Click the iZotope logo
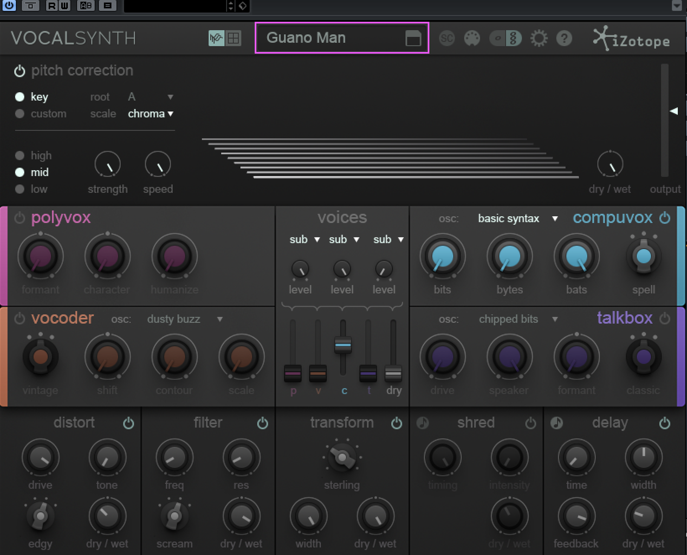Image resolution: width=687 pixels, height=555 pixels. (x=631, y=39)
